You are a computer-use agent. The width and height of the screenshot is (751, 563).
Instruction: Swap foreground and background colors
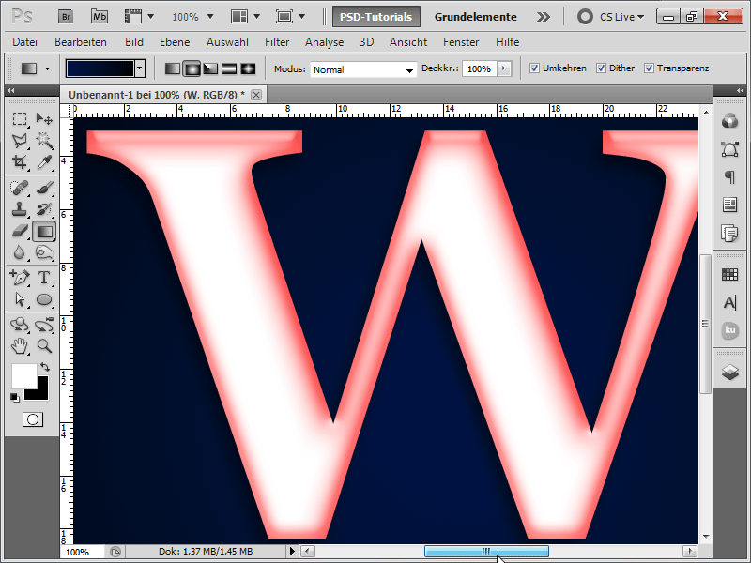[45, 367]
